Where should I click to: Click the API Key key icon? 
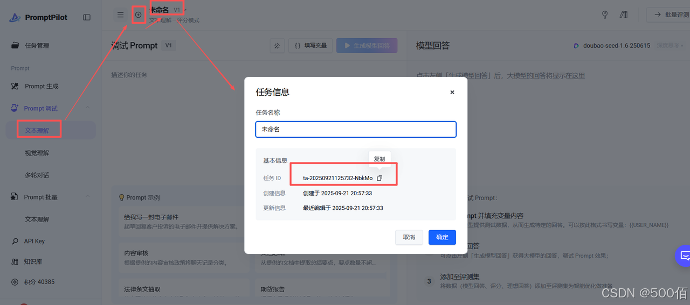[15, 241]
